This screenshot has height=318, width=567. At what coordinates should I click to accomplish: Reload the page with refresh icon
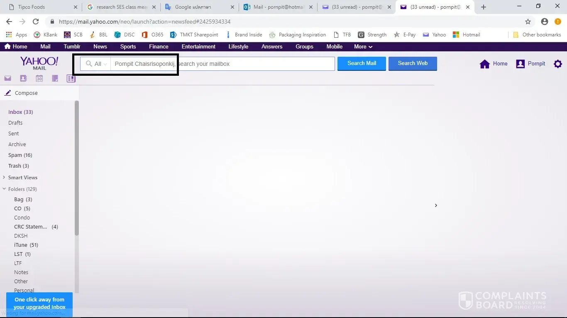pos(36,22)
